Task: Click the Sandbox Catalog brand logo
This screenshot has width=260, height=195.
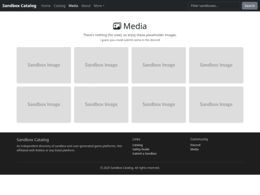Action: click(19, 6)
